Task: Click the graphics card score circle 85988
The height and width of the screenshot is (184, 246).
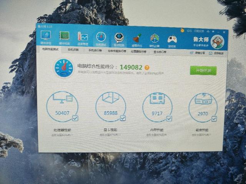Action: [111, 107]
